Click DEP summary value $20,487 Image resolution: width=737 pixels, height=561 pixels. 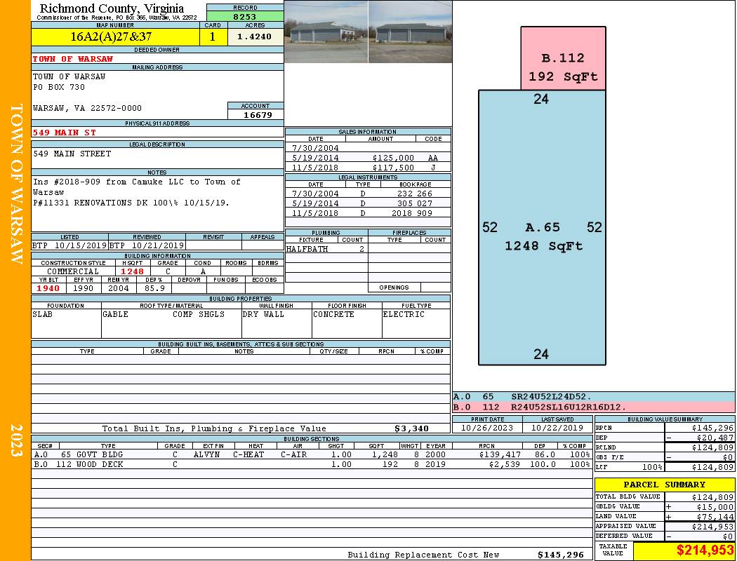click(x=715, y=438)
